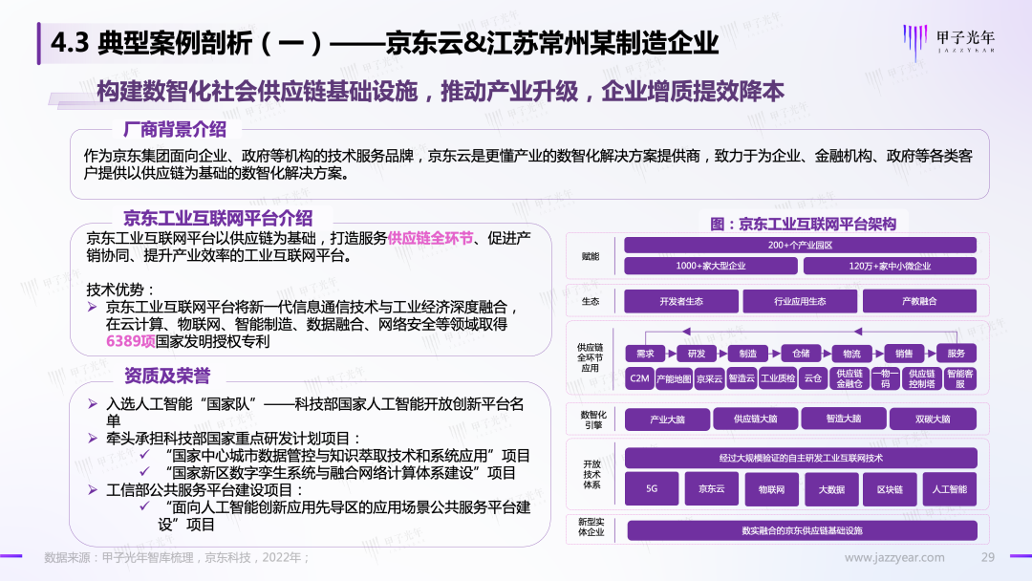Select the 制造 stage box
Screen dimensions: 1032x581
pos(747,354)
